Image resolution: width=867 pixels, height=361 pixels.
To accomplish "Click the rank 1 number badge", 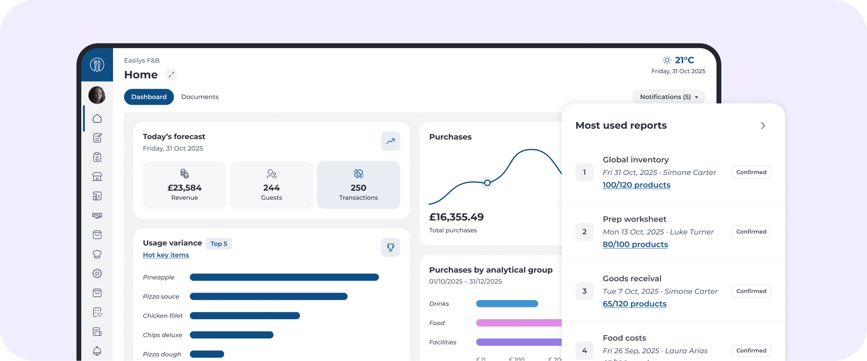I will [585, 172].
